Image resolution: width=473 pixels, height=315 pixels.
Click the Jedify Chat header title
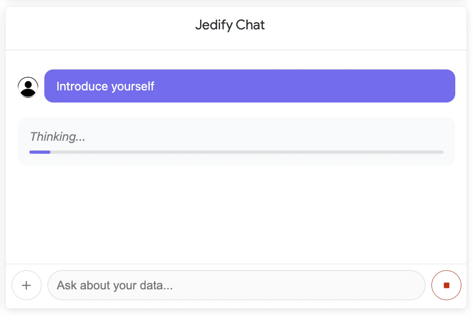point(230,25)
